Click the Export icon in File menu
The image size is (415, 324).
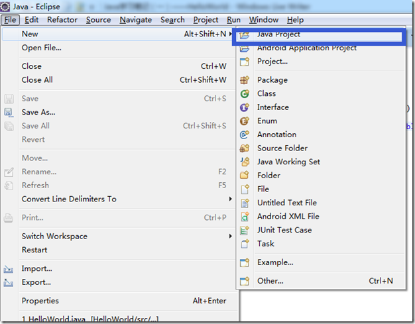click(x=9, y=283)
